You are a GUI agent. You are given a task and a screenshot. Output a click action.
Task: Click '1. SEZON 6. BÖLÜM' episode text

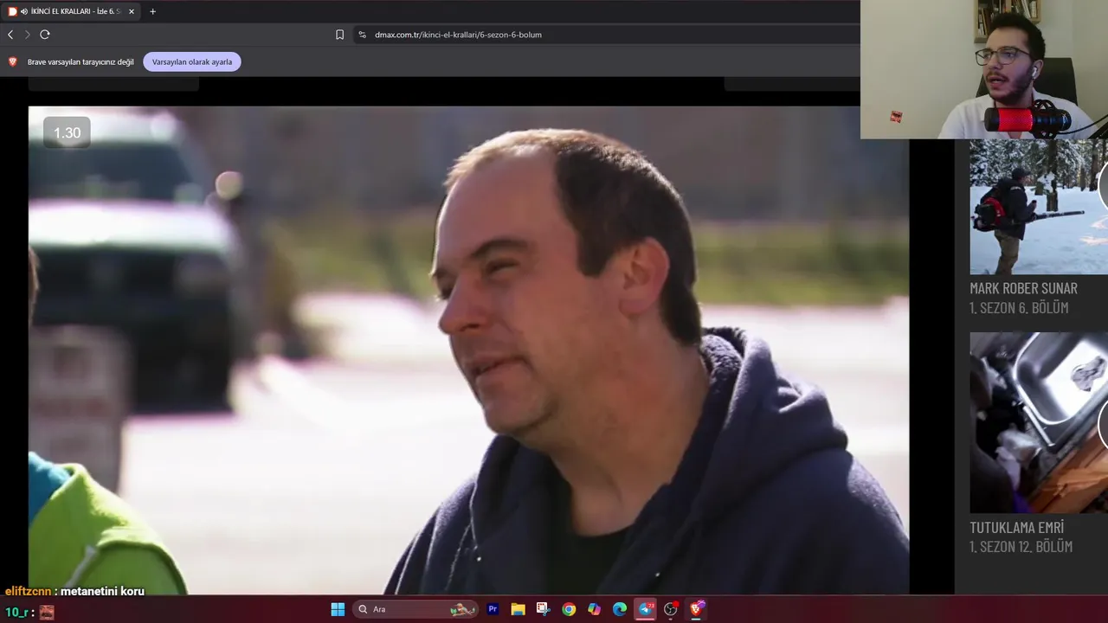click(1019, 308)
